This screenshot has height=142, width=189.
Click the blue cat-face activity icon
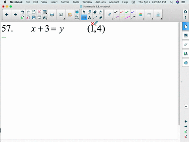click(77, 12)
